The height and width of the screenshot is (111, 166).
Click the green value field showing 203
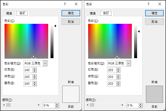[112, 77]
